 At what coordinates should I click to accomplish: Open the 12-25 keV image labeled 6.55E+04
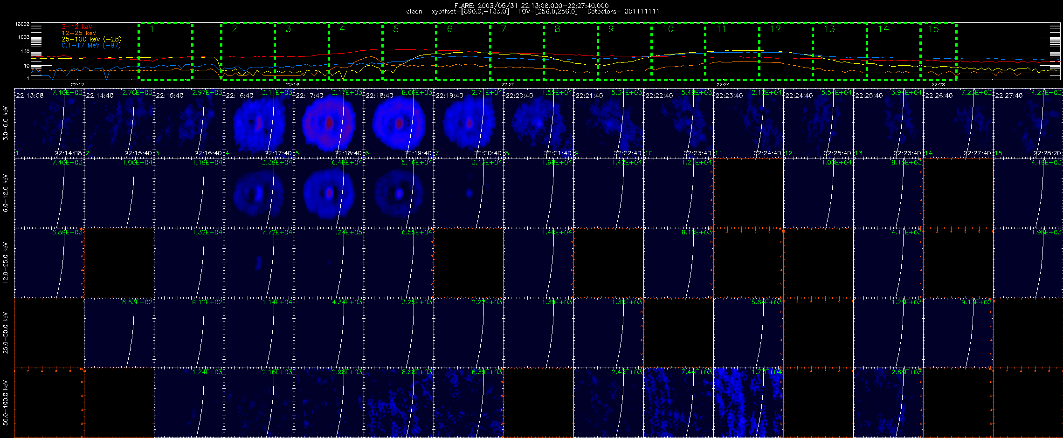(x=399, y=263)
